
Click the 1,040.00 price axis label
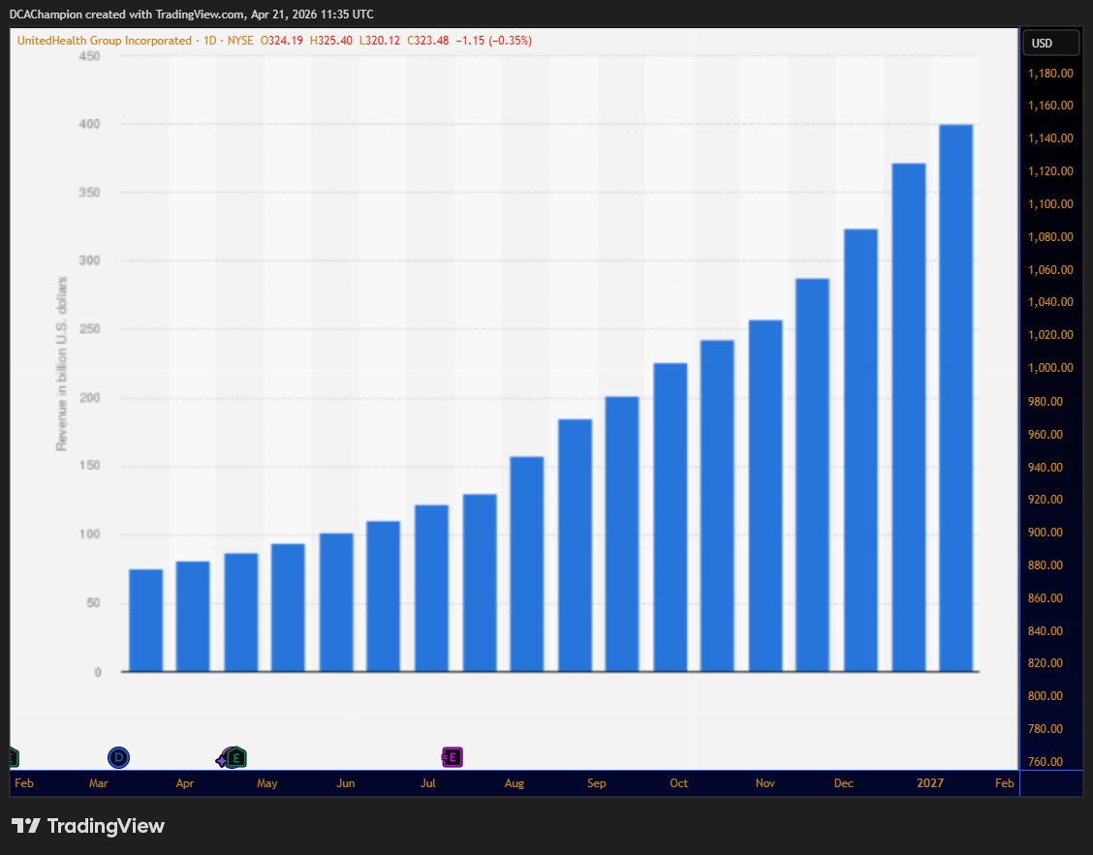coord(1050,302)
